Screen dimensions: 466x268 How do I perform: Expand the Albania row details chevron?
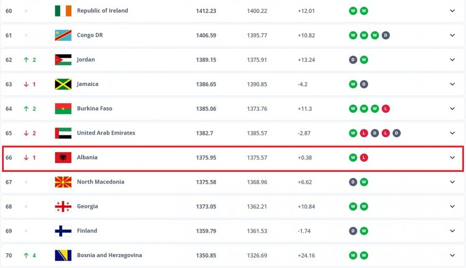pos(453,157)
